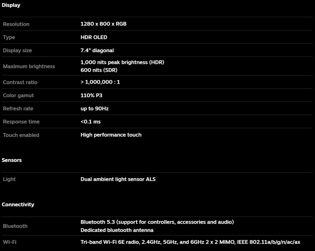
Task: Select the HDR OLED type value
Action: pos(94,37)
